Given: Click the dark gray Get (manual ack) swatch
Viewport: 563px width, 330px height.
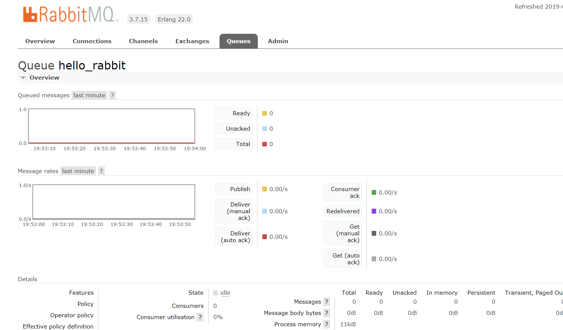Looking at the screenshot, I should pos(374,234).
